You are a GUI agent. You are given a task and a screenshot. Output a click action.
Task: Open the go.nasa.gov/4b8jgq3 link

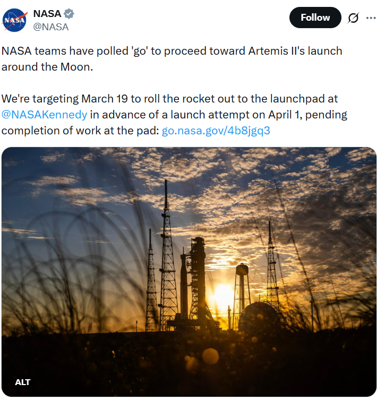(x=216, y=130)
